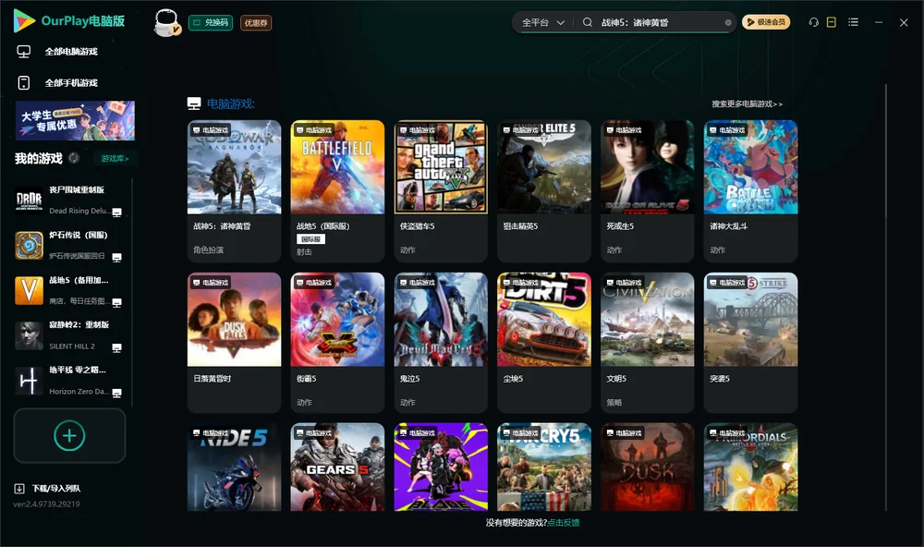Click PC icon on SILENT HILL 2 row
The width and height of the screenshot is (924, 547).
116,347
